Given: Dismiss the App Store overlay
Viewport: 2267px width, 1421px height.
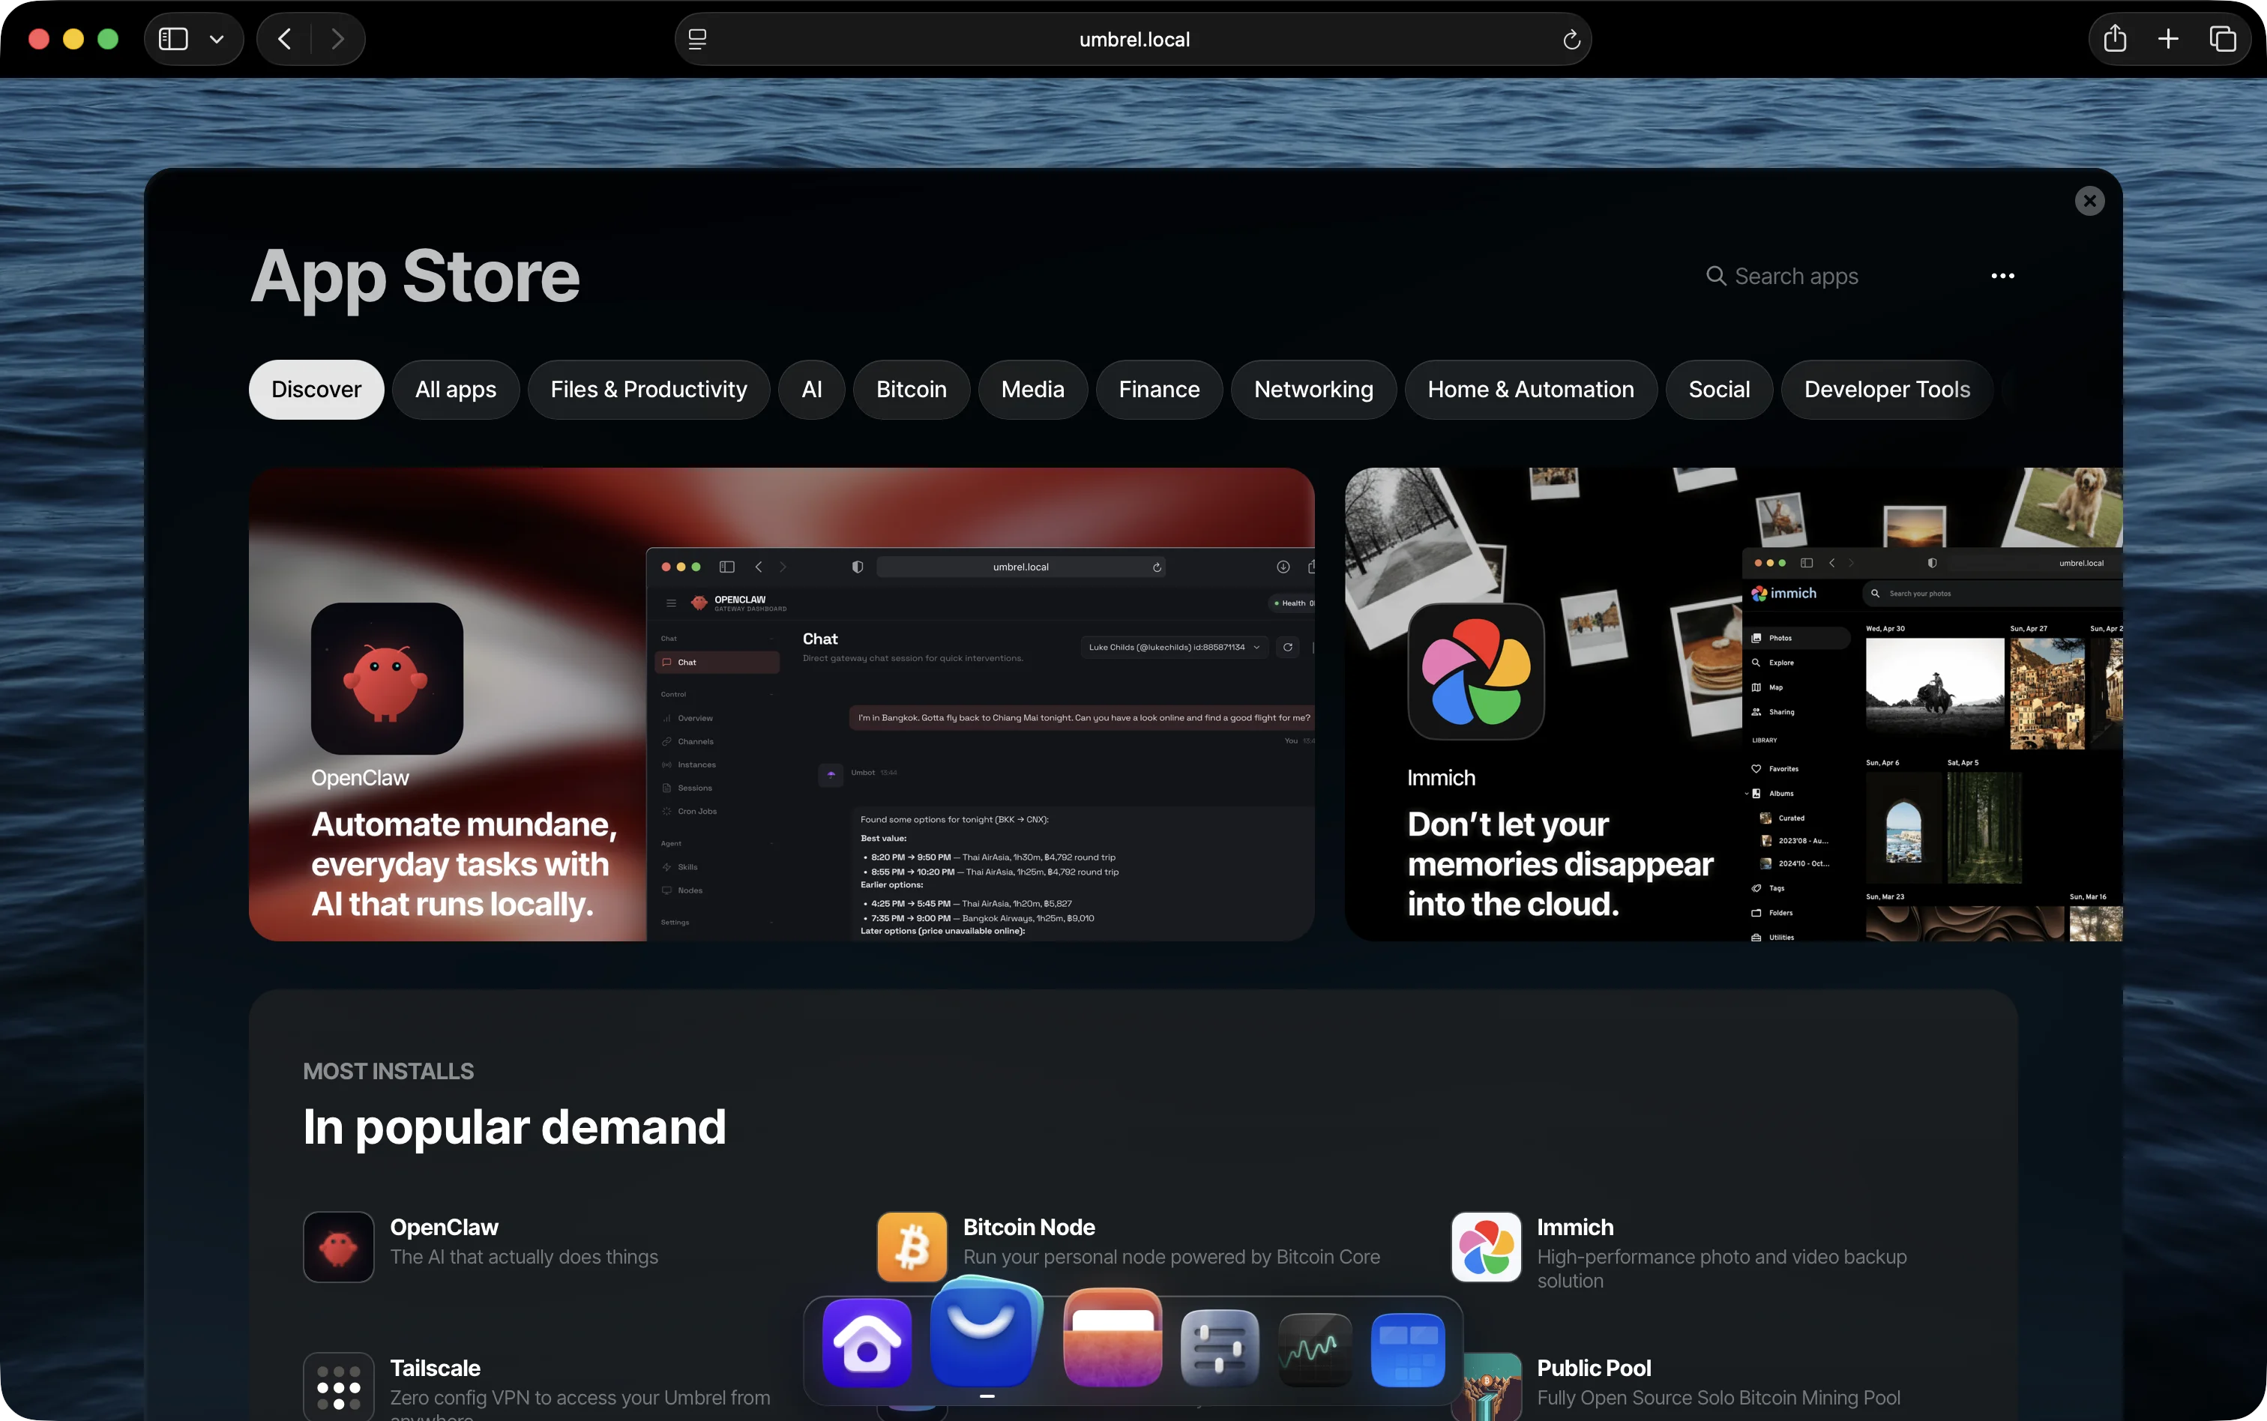Looking at the screenshot, I should pos(2089,199).
